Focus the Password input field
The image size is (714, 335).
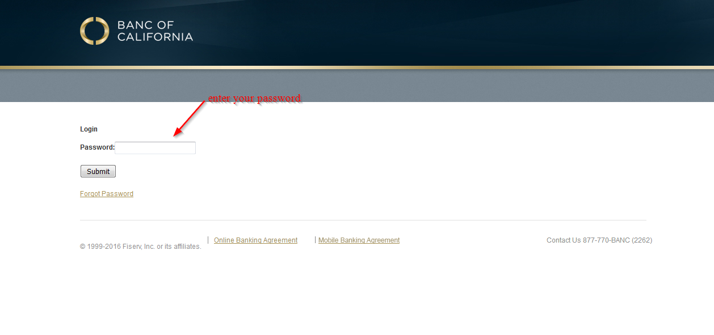[156, 148]
